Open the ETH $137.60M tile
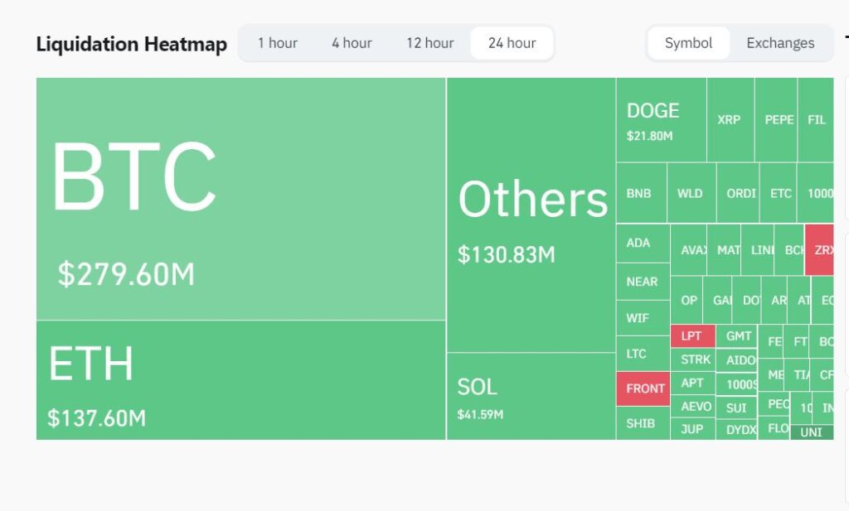Viewport: 849px width, 511px height. coord(240,380)
